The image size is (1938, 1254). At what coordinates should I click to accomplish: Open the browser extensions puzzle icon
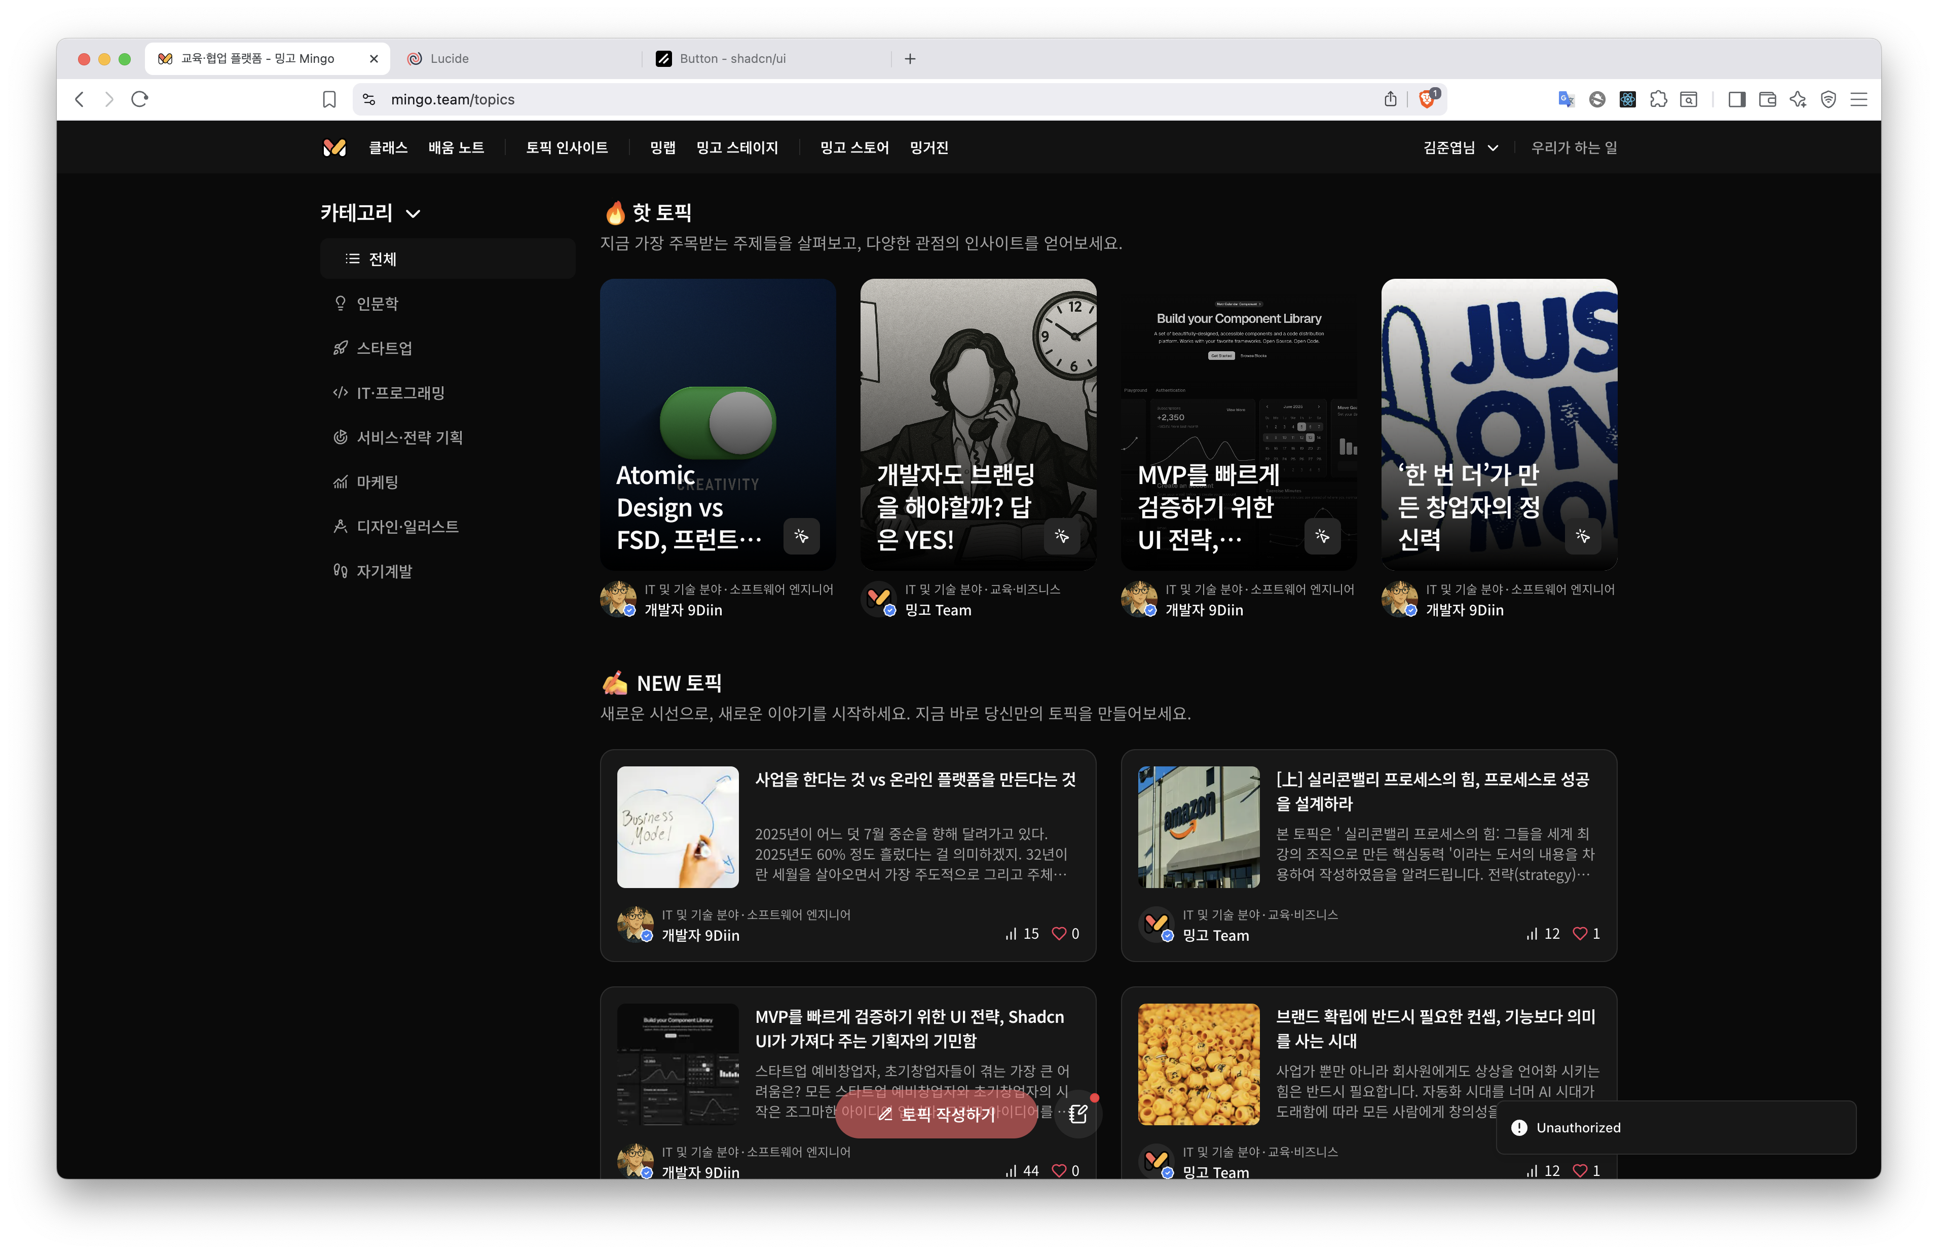(1658, 99)
